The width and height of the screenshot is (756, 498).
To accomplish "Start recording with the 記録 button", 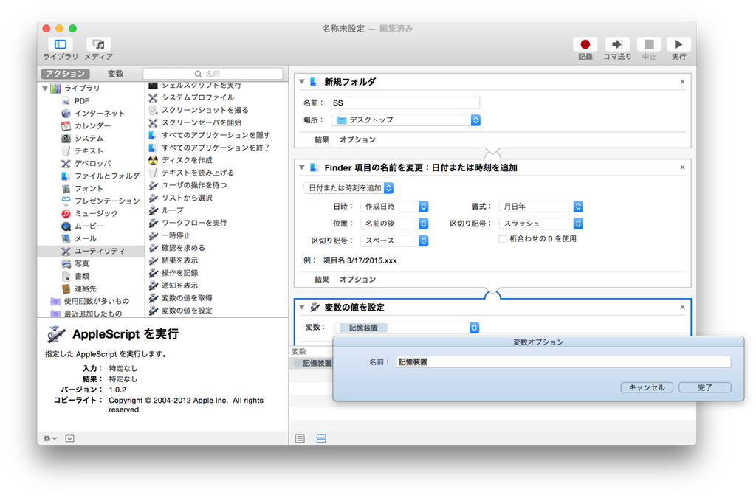I will coord(585,44).
